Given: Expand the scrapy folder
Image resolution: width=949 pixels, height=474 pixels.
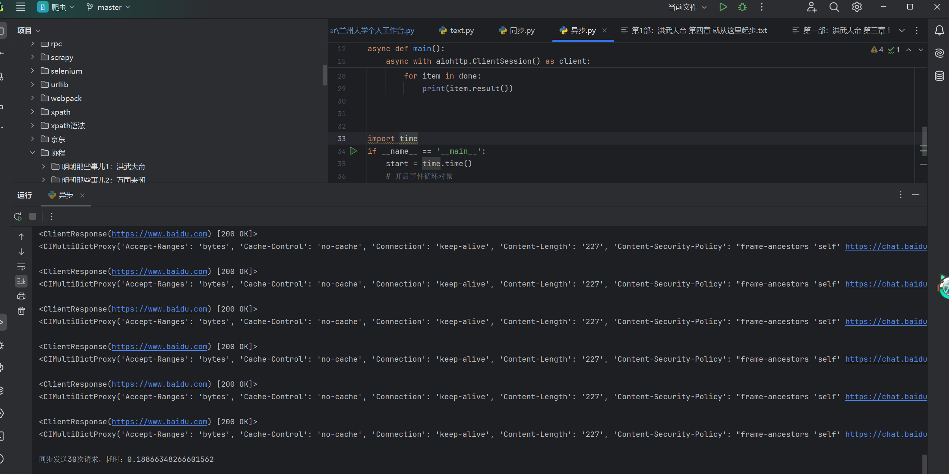Looking at the screenshot, I should [33, 57].
